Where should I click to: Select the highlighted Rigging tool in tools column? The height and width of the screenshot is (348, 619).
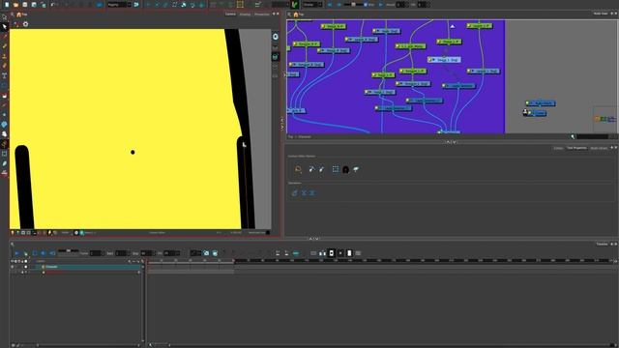click(x=4, y=144)
